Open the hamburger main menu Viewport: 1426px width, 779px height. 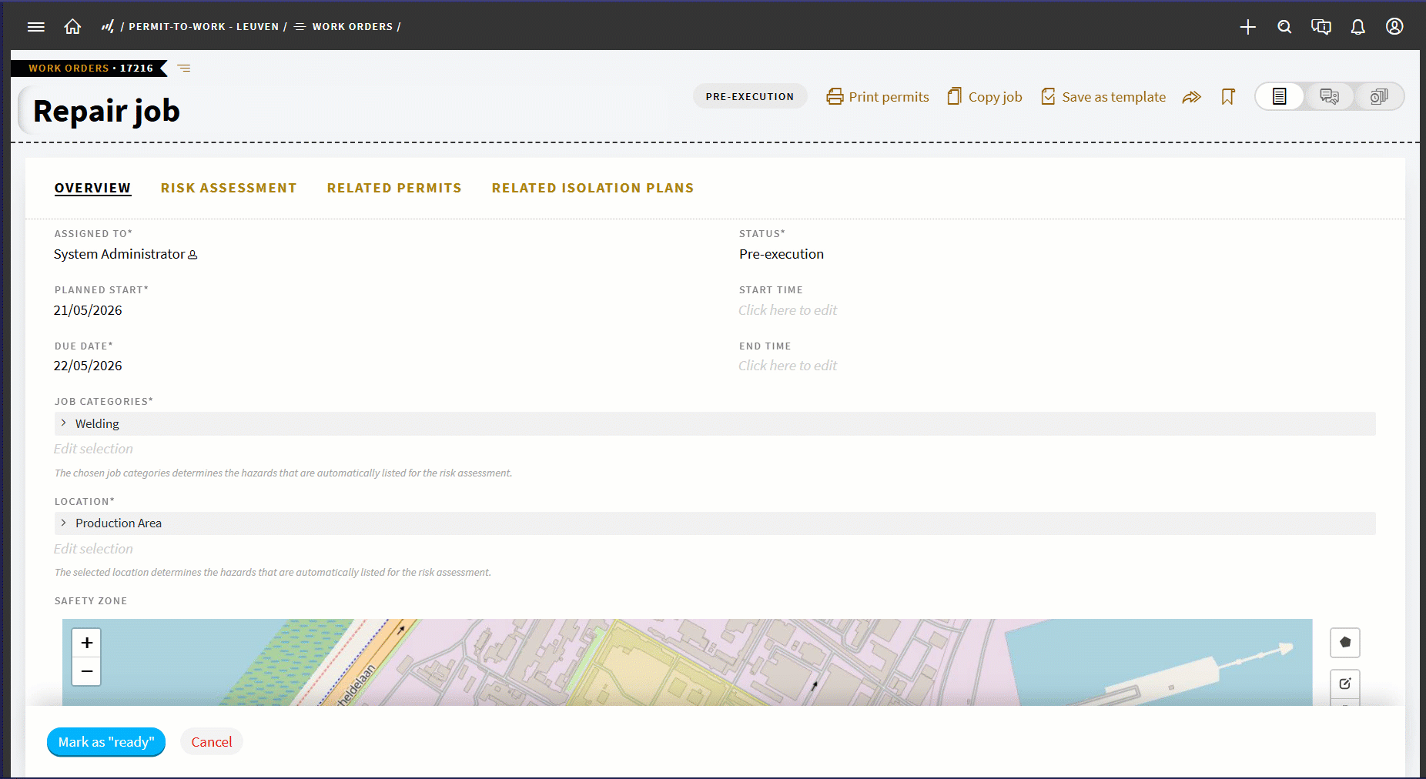(x=35, y=27)
